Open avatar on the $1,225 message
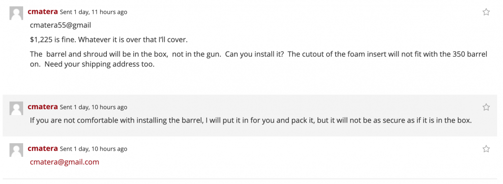Image resolution: width=503 pixels, height=184 pixels. 16,13
